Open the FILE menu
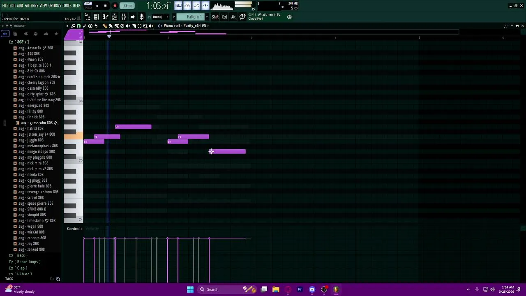Image resolution: width=526 pixels, height=296 pixels. [5, 5]
